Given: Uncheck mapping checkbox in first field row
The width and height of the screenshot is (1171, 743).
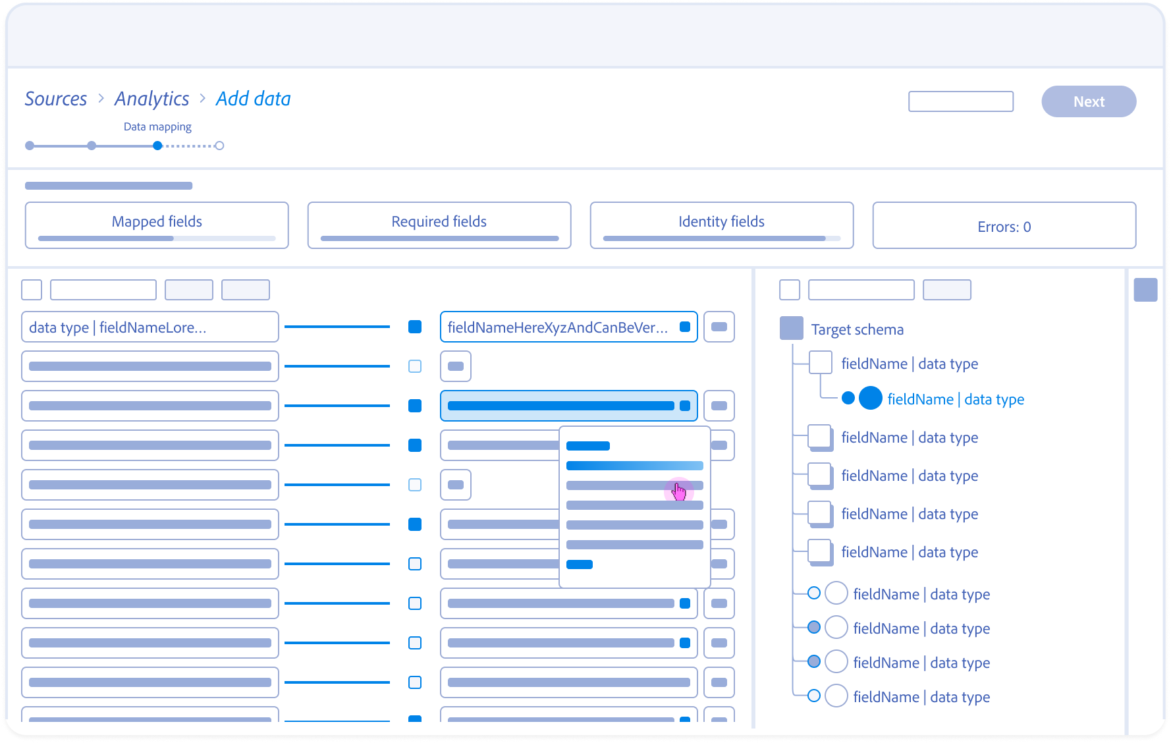Looking at the screenshot, I should [415, 327].
